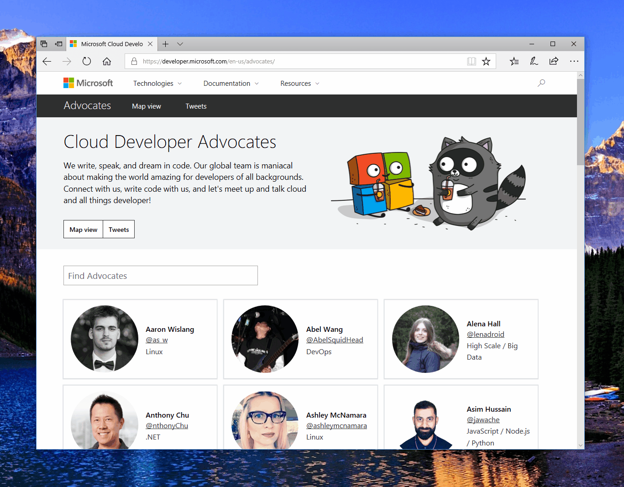Open the Microsoft logo home link
624x487 pixels.
click(88, 83)
